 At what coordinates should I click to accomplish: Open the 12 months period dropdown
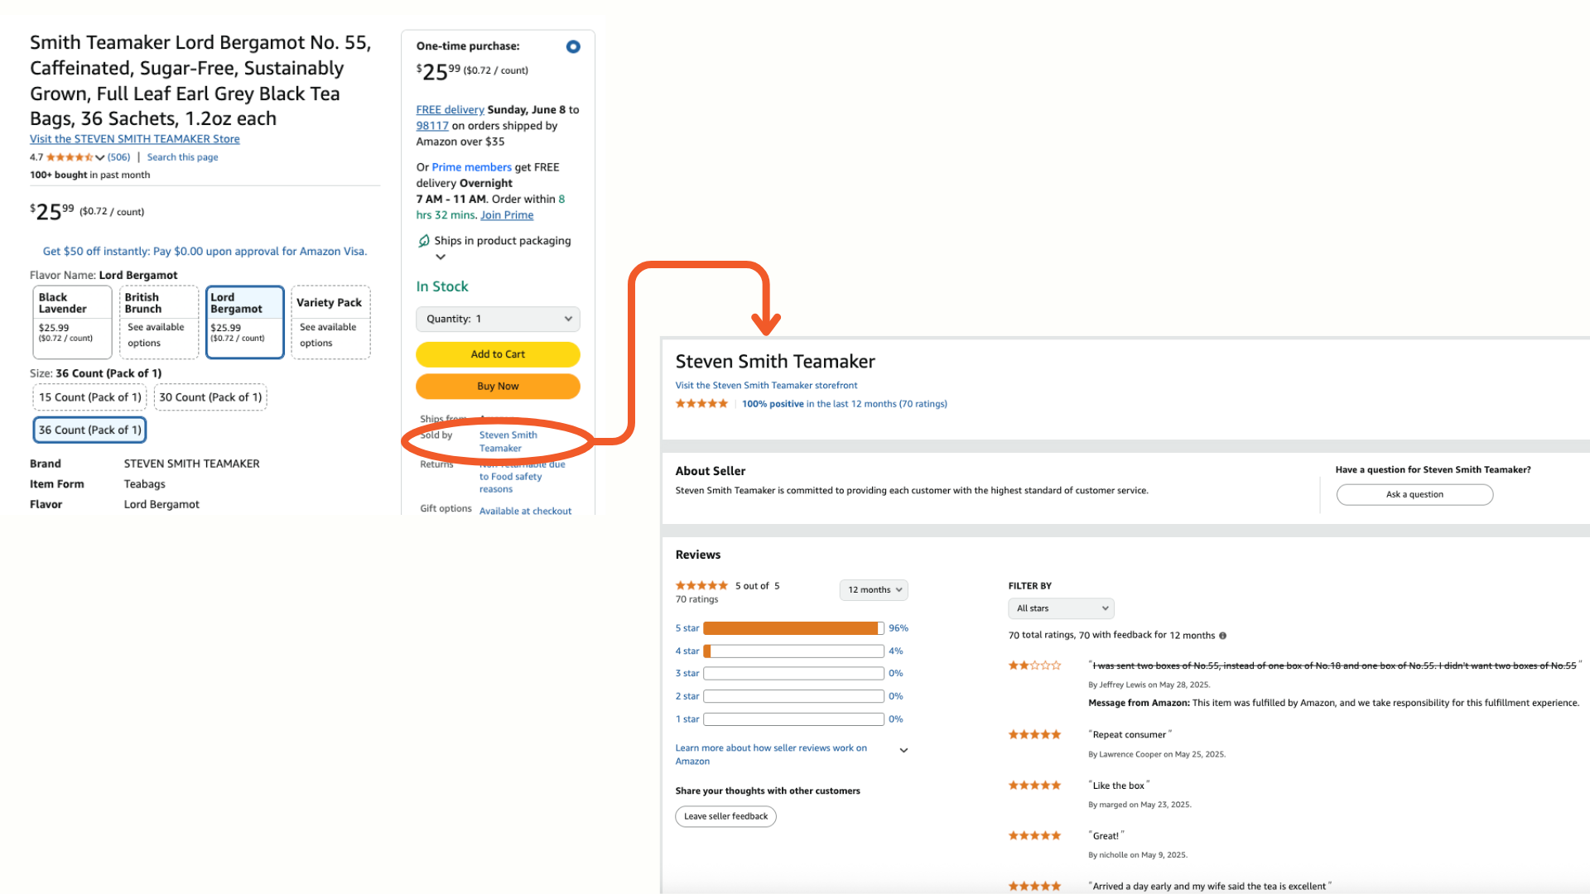(x=874, y=590)
